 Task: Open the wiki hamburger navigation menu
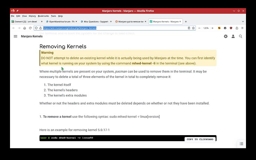(x=15, y=36)
